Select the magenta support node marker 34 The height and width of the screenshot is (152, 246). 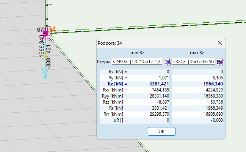coord(45,34)
